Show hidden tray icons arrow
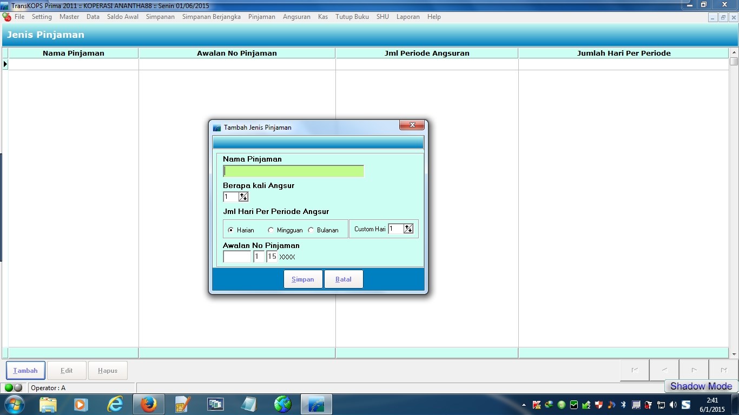The width and height of the screenshot is (739, 415). pyautogui.click(x=524, y=405)
